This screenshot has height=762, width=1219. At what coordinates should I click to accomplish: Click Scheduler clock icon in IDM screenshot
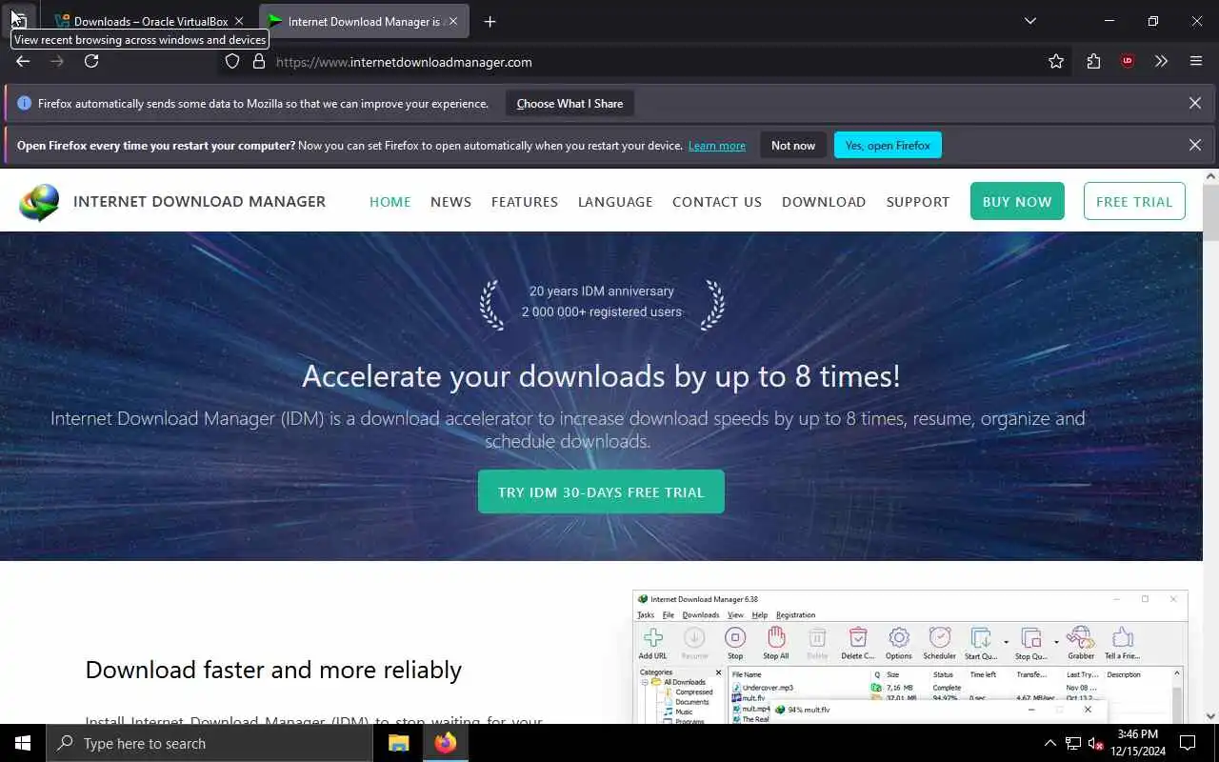tap(940, 643)
